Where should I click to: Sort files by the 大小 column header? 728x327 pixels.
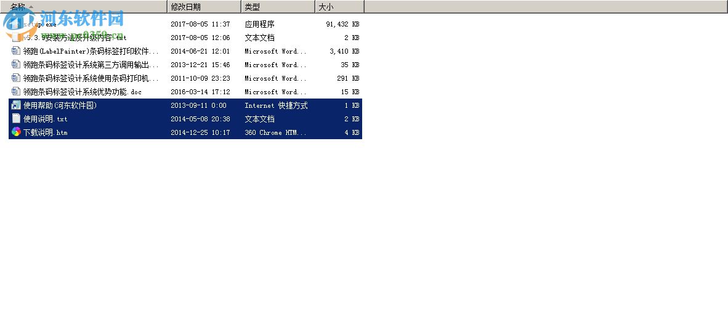coord(340,7)
